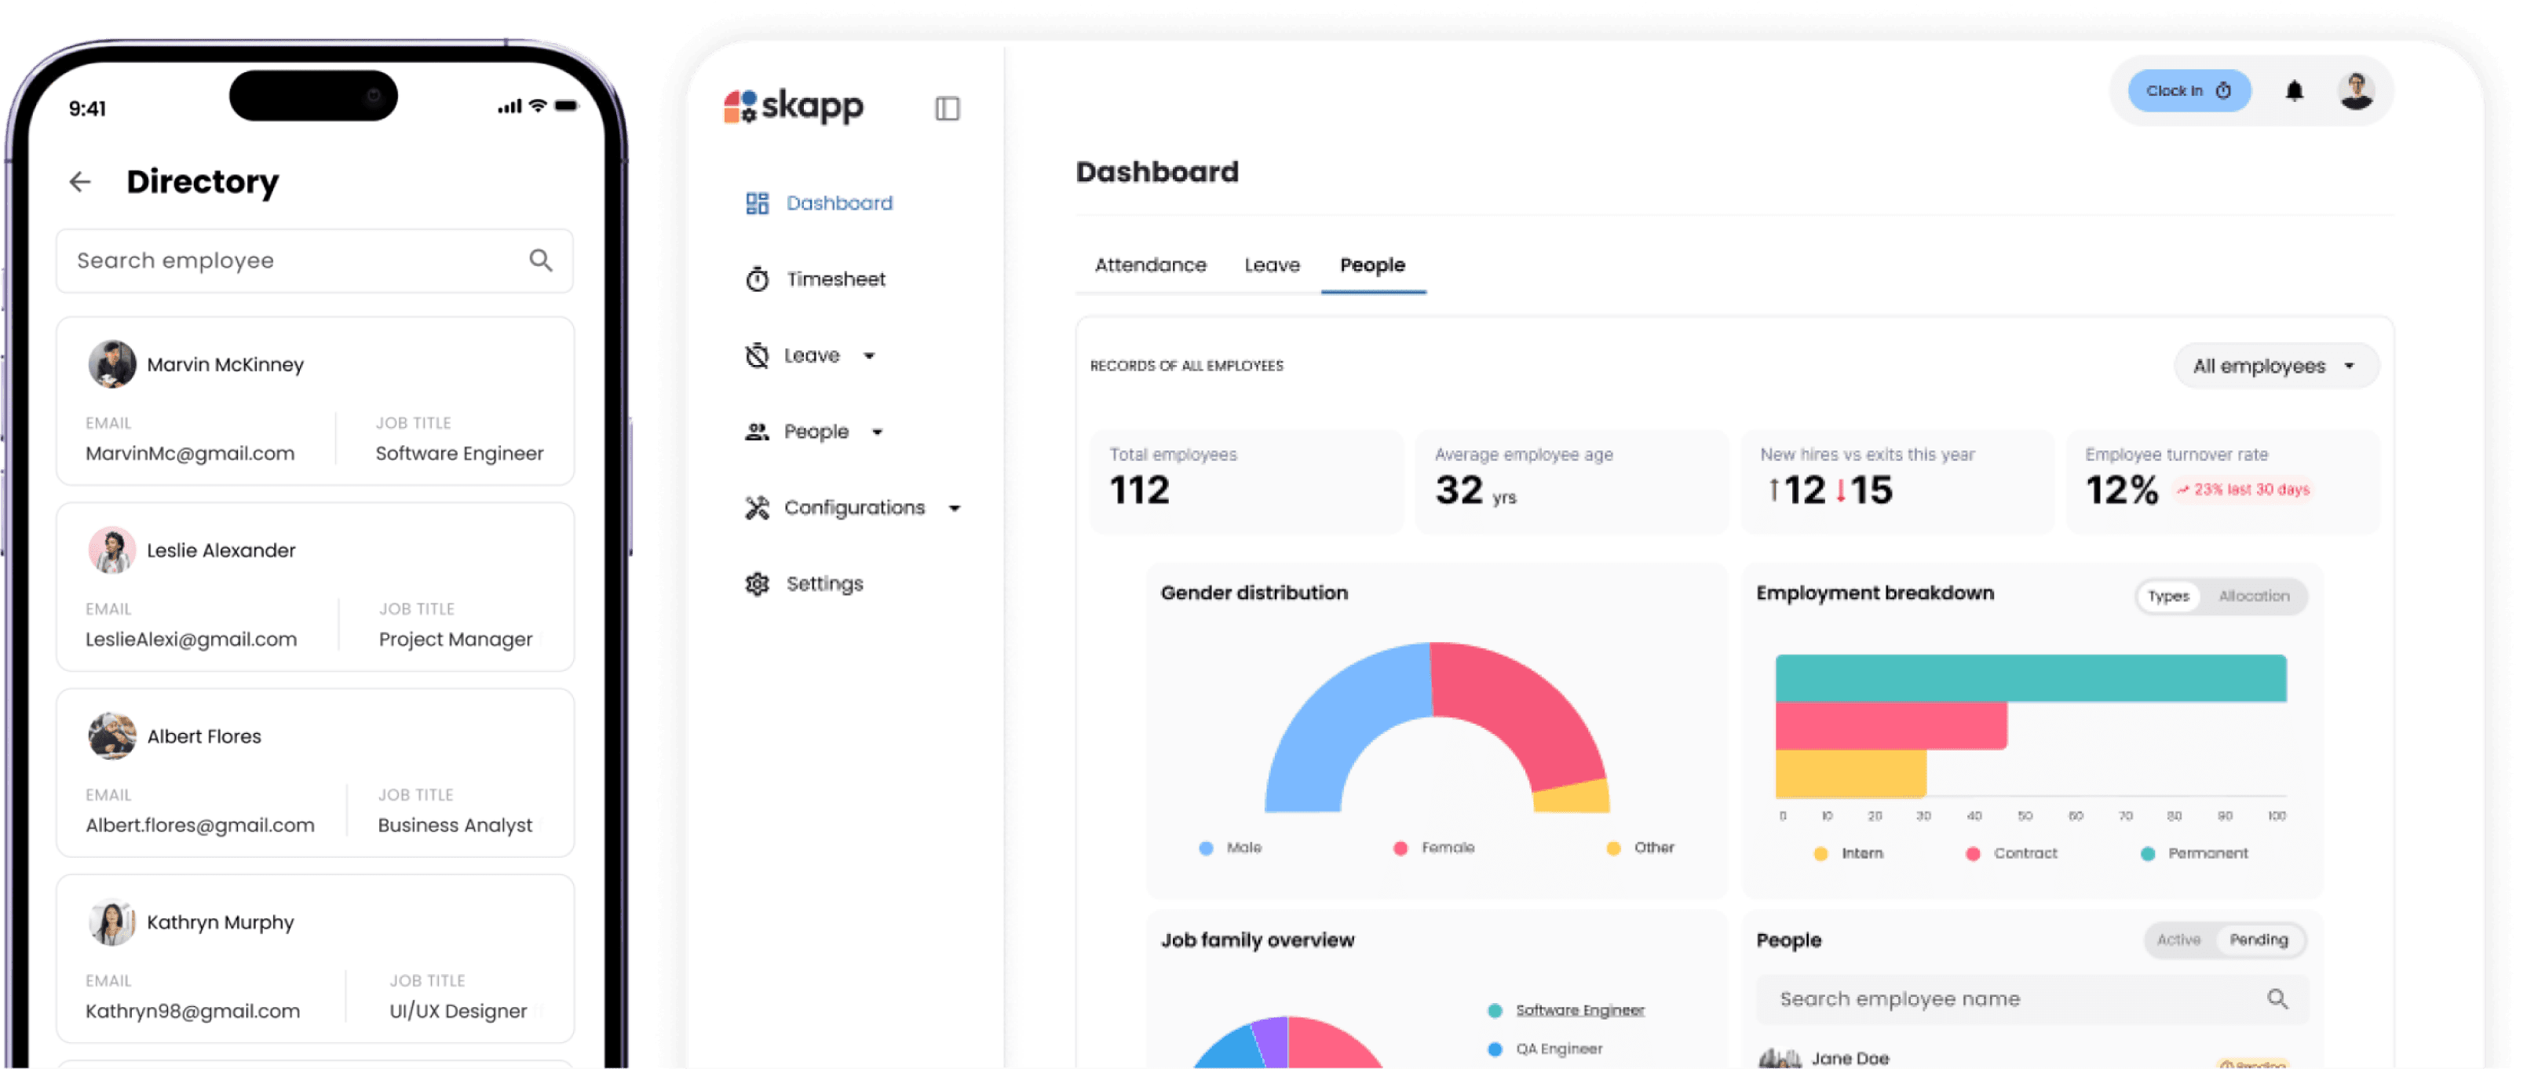Select Types in Employment breakdown toggle
2527x1069 pixels.
[x=2168, y=597]
